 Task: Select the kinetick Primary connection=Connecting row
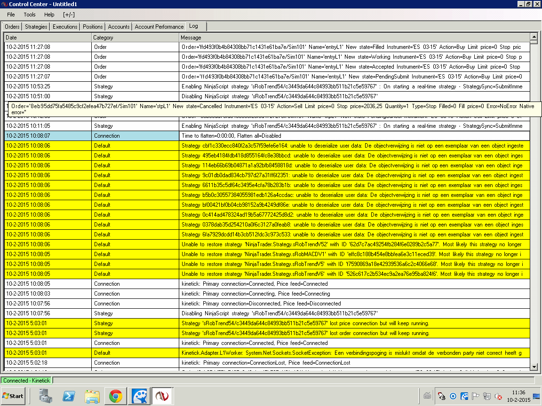[x=267, y=294]
